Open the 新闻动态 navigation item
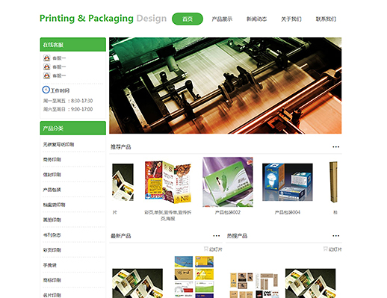The image size is (387, 298). coord(256,19)
